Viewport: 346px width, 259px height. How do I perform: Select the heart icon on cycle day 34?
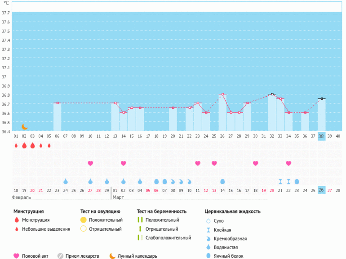coord(288,163)
